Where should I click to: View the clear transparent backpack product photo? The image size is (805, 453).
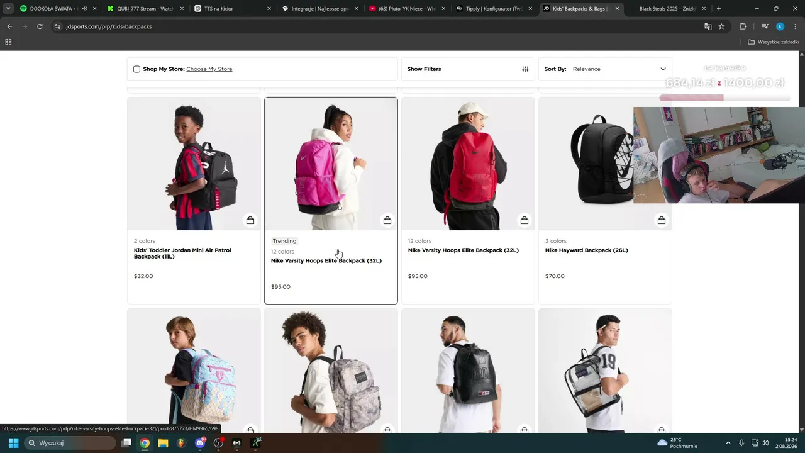[605, 371]
